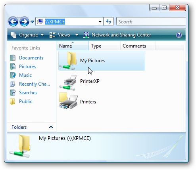The image size is (196, 170).
Task: Click the My Pictures (\\XPMCE) details text
Action: tap(65, 138)
